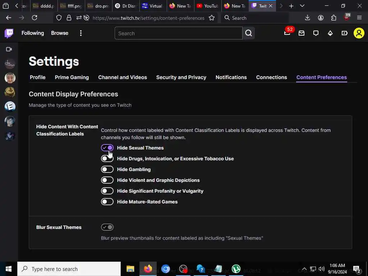Screen dimensions: 368x276
Task: Switch to the YouTube browser tab
Action: 208,6
